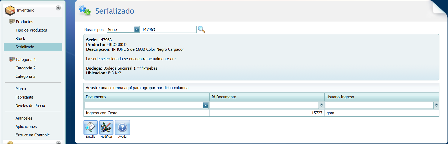Collapse the Inventario panel with arrow button
Screen dimensions: 448x144
tap(58, 8)
